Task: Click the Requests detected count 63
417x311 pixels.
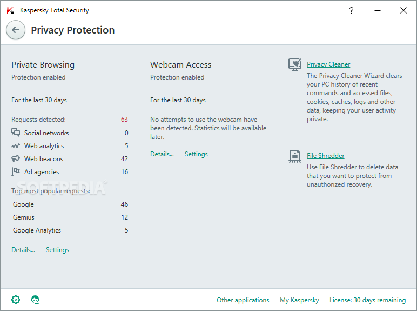Action: click(124, 120)
